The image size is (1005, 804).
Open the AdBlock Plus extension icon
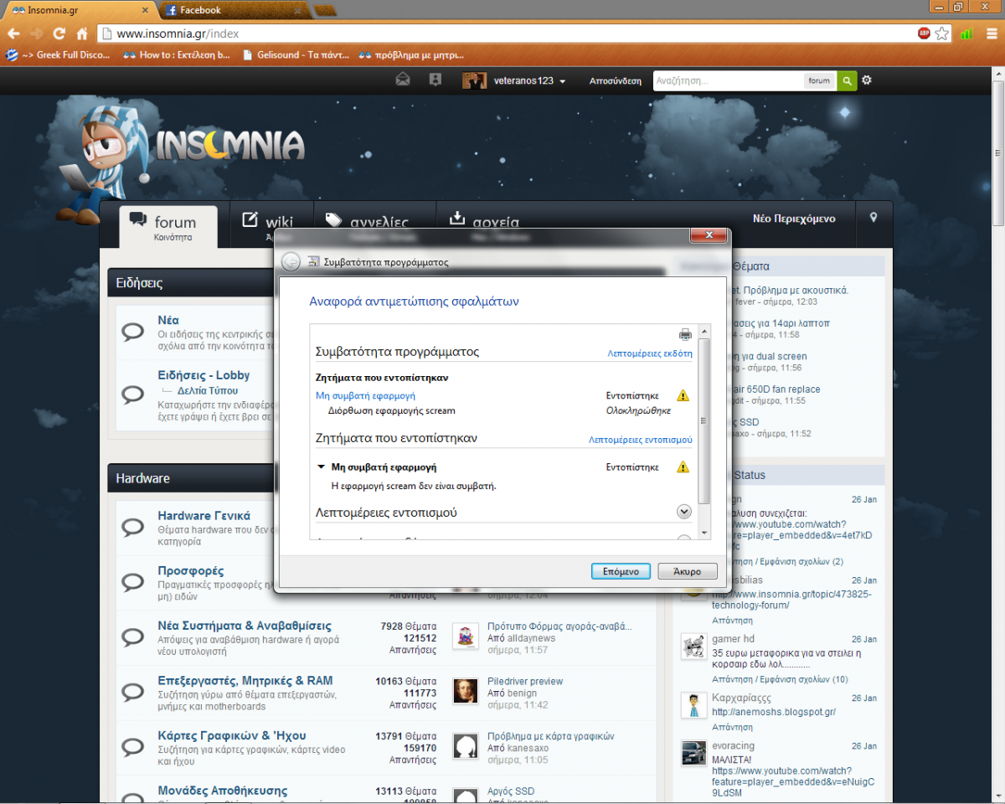pos(924,33)
